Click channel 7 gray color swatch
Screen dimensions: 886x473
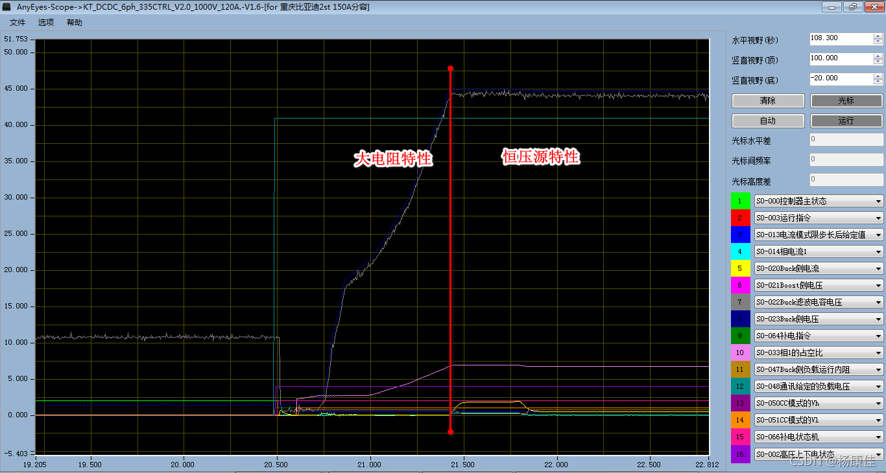[x=741, y=302]
